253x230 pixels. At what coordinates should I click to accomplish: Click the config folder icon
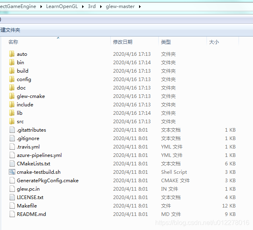pos(12,79)
